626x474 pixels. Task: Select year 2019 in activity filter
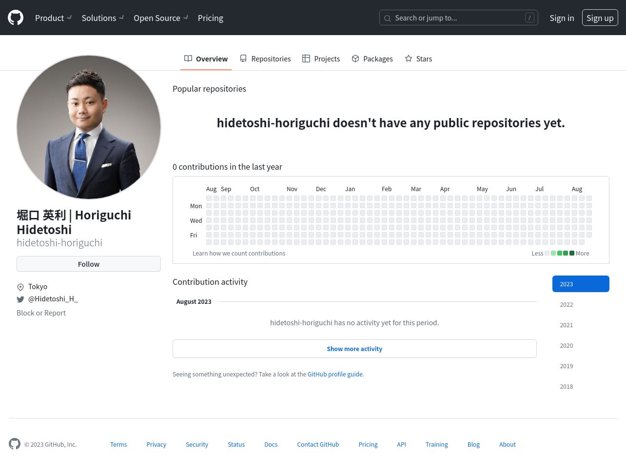click(581, 366)
